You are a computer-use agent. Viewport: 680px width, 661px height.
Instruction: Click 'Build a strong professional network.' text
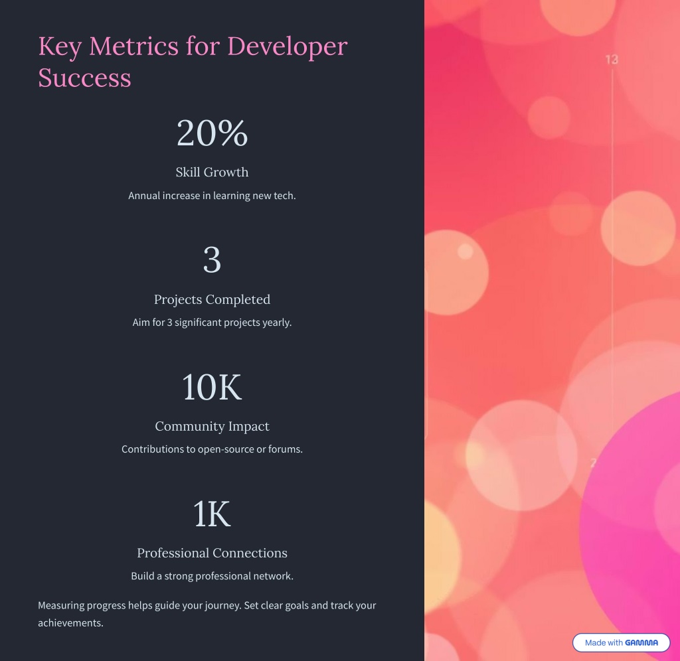click(x=212, y=576)
